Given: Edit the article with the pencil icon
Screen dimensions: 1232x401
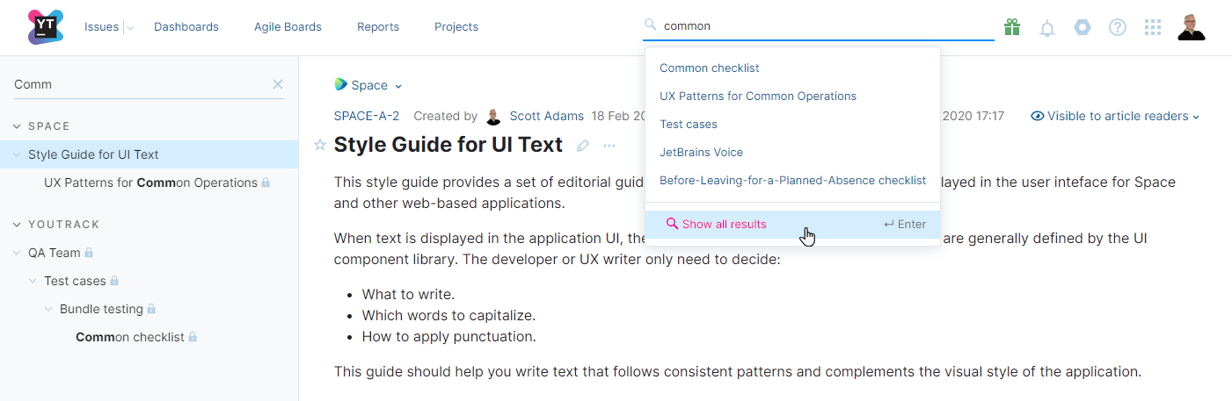Looking at the screenshot, I should click(582, 146).
